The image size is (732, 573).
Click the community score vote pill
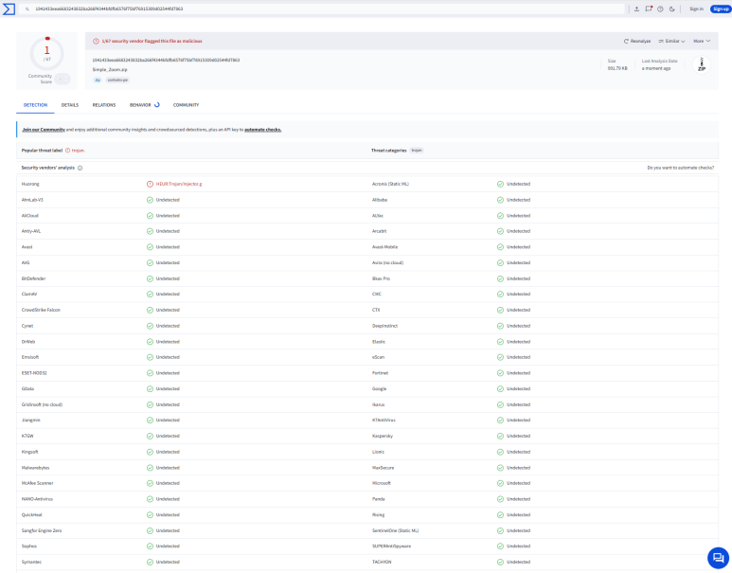[62, 79]
